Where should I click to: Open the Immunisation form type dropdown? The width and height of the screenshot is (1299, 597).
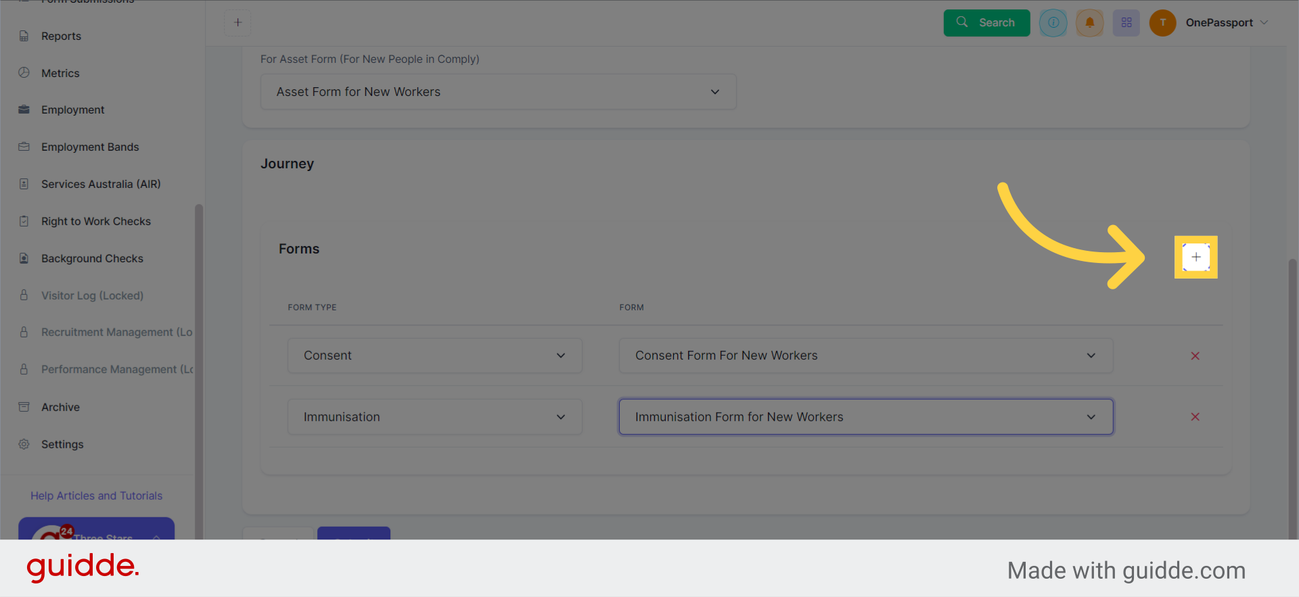434,416
